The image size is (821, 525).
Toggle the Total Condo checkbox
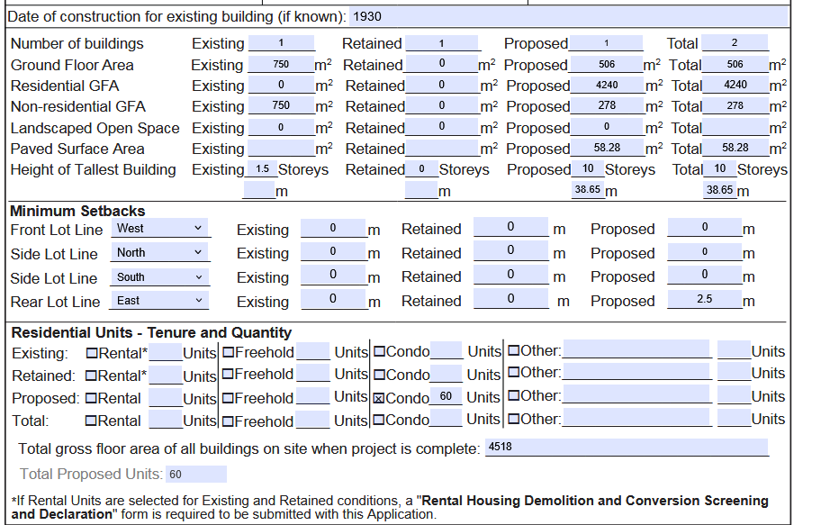point(379,420)
